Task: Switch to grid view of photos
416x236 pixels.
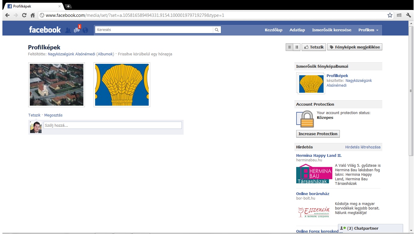Action: tap(290, 47)
